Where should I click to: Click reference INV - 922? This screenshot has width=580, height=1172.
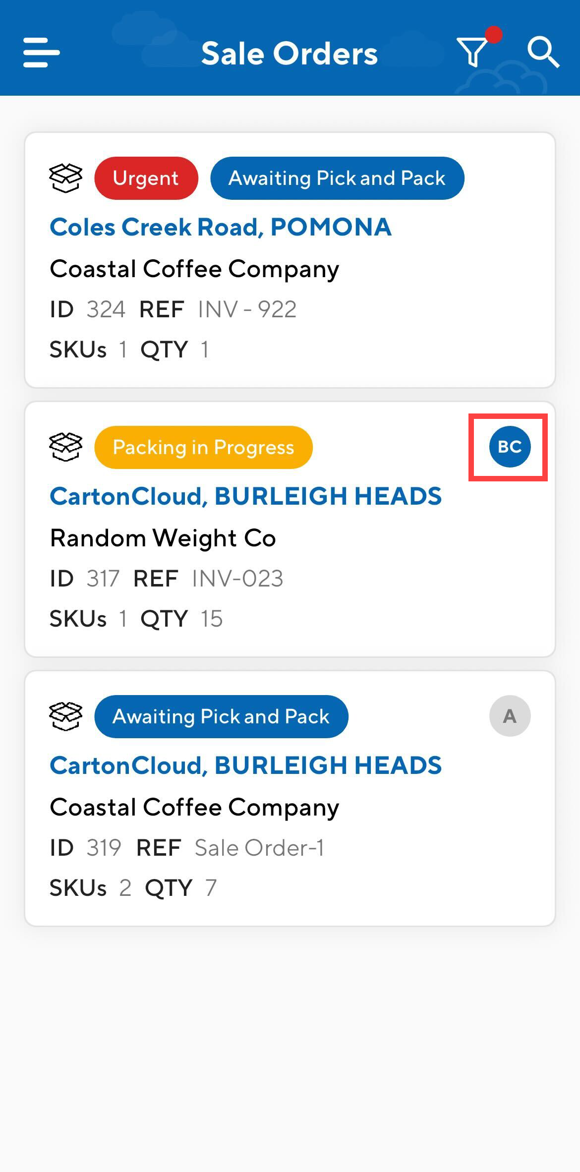pos(247,309)
